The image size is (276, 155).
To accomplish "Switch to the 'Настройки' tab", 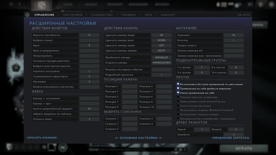I will click(x=73, y=15).
